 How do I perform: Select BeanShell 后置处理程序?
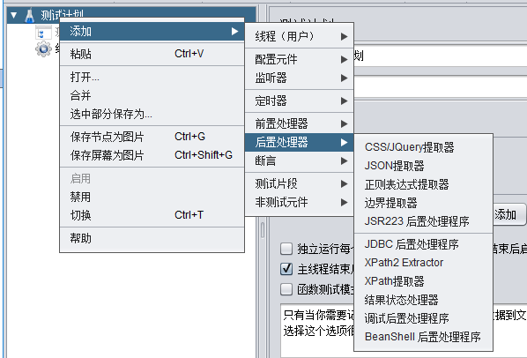[424, 337]
